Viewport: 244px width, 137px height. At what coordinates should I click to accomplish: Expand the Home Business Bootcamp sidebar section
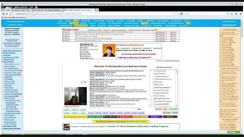pyautogui.click(x=12, y=51)
